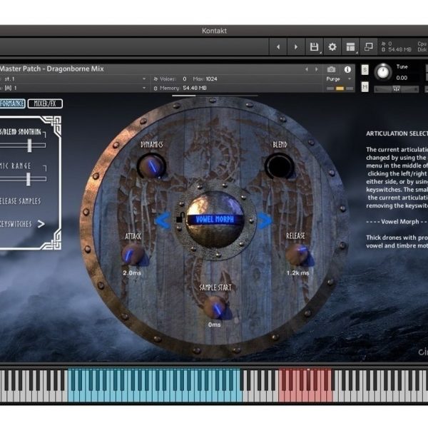
Task: Click the Voices count value 0
Action: tap(185, 79)
